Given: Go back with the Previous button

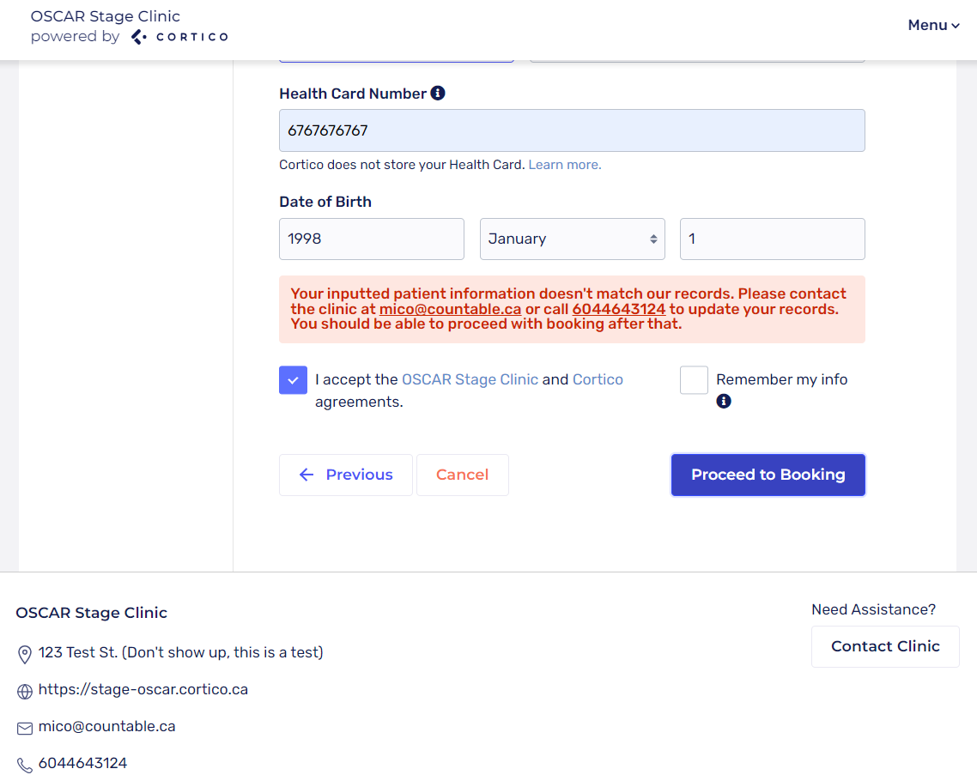Looking at the screenshot, I should 346,475.
